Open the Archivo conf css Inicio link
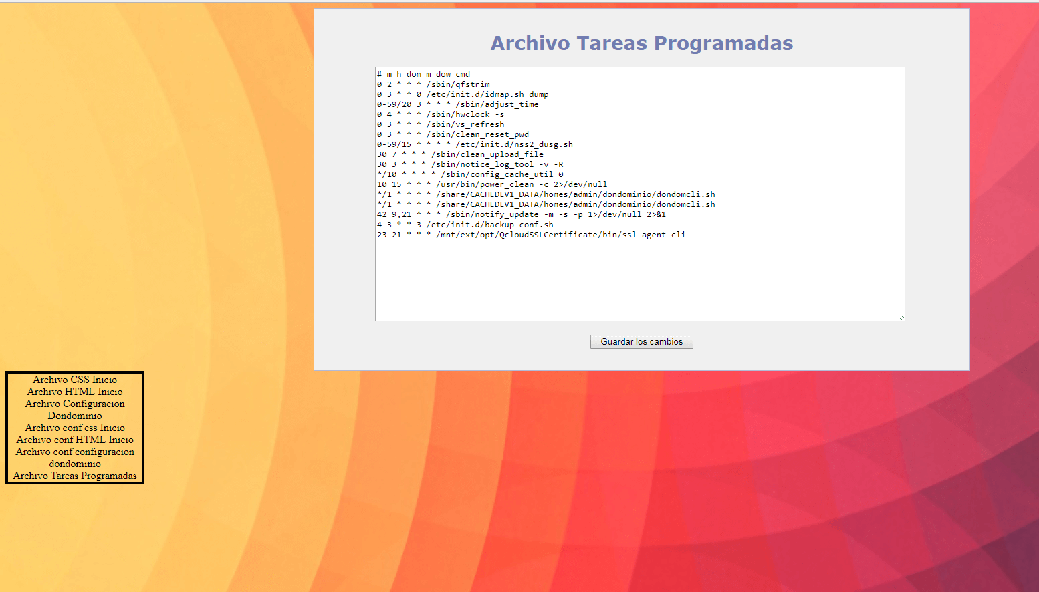The height and width of the screenshot is (592, 1039). [75, 428]
